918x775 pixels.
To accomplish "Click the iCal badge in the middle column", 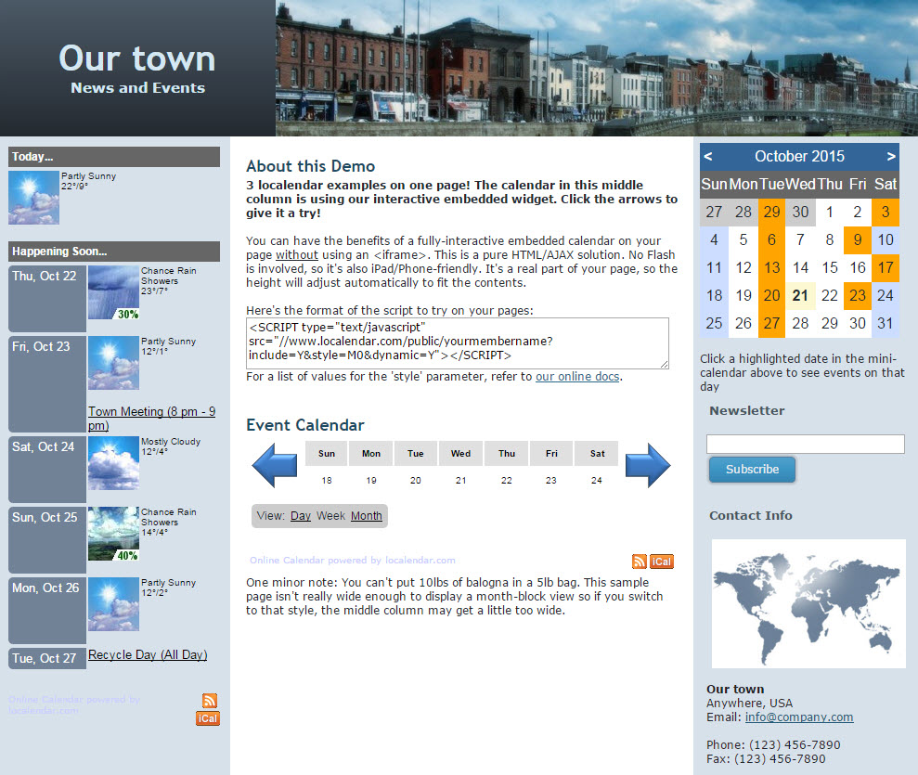I will (x=662, y=562).
